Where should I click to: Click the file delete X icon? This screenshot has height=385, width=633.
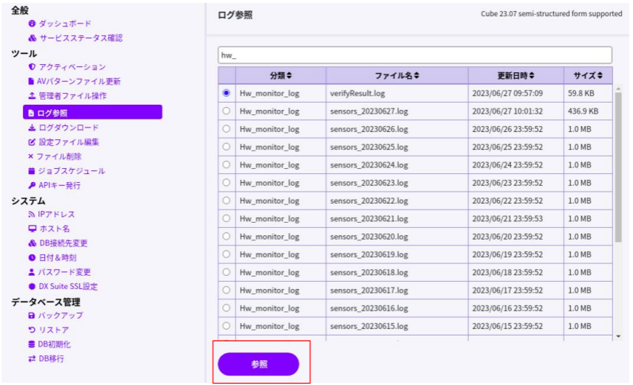tap(31, 156)
